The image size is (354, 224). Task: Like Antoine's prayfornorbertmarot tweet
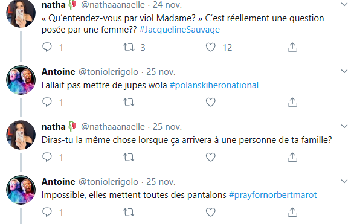point(210,213)
